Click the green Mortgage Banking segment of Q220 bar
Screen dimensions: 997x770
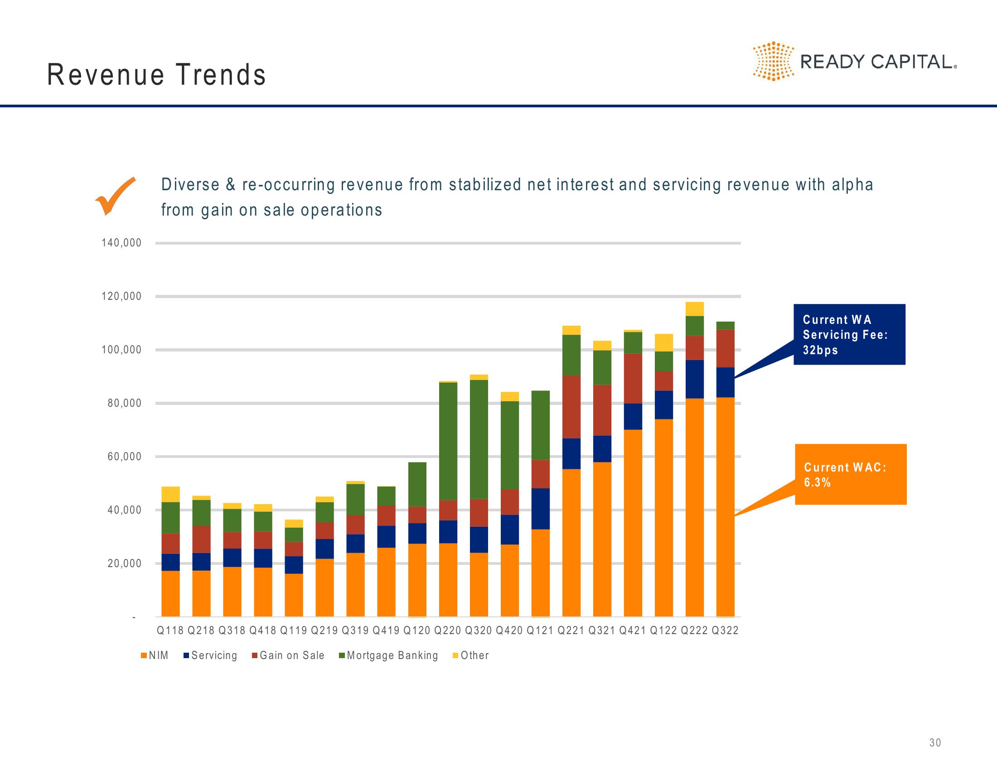(448, 441)
